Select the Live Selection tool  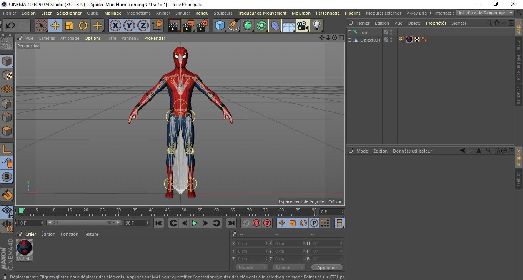click(x=41, y=26)
